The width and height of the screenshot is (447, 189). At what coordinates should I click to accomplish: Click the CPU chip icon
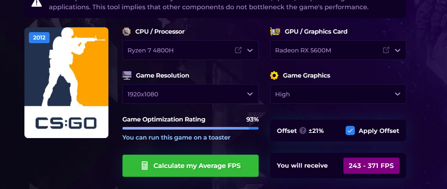pyautogui.click(x=127, y=32)
